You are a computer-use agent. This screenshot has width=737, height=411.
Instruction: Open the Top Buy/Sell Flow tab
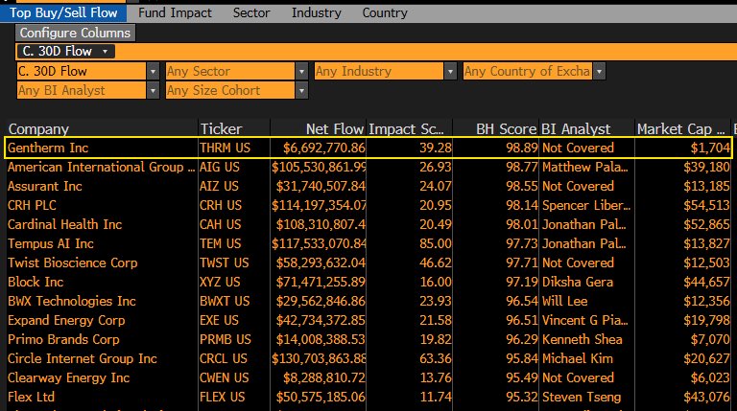[x=63, y=12]
